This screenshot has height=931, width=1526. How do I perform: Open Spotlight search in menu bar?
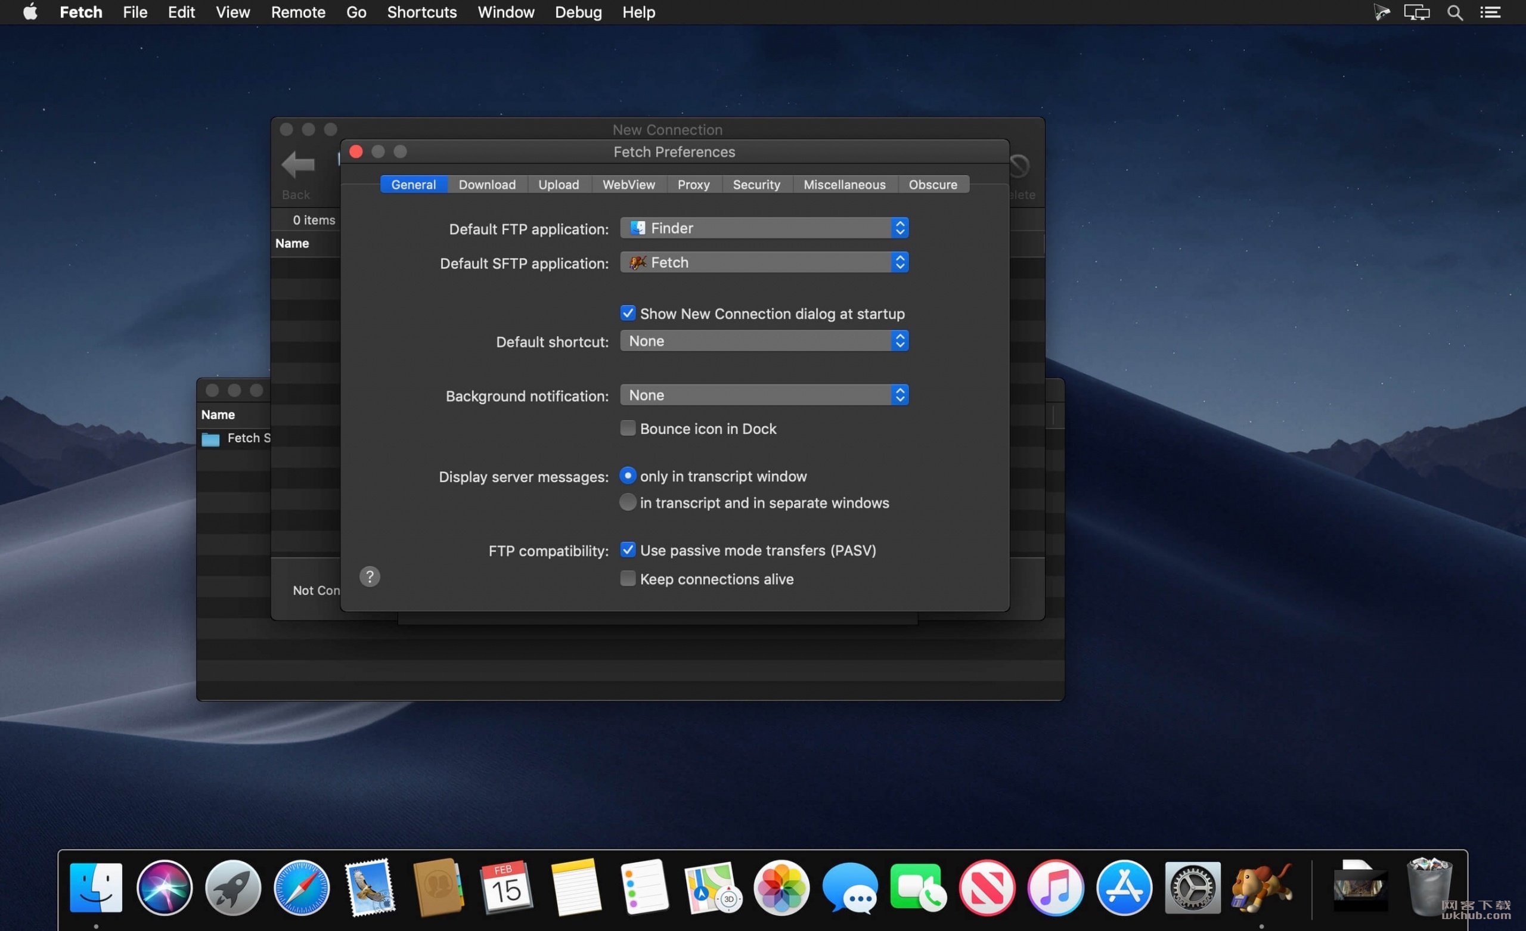(1455, 13)
